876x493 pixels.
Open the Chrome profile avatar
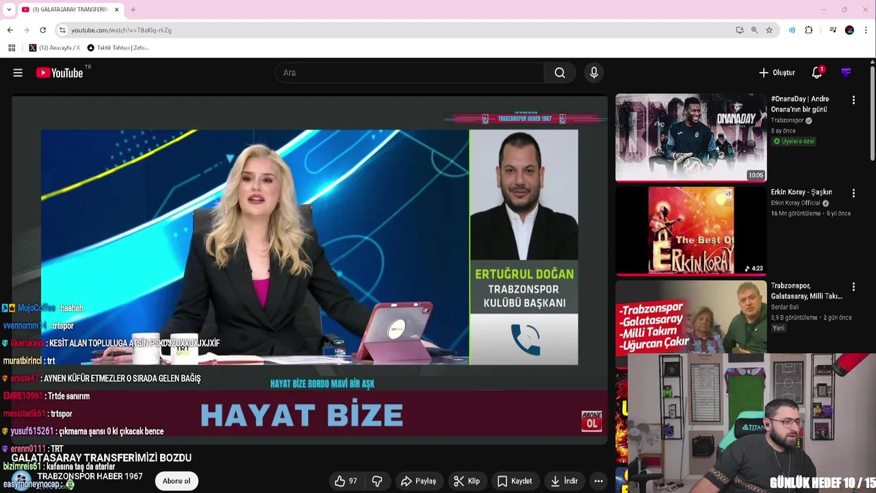(x=849, y=30)
